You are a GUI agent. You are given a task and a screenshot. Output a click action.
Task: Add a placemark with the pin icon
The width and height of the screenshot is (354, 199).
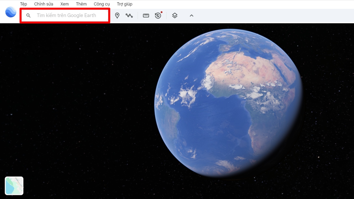117,16
